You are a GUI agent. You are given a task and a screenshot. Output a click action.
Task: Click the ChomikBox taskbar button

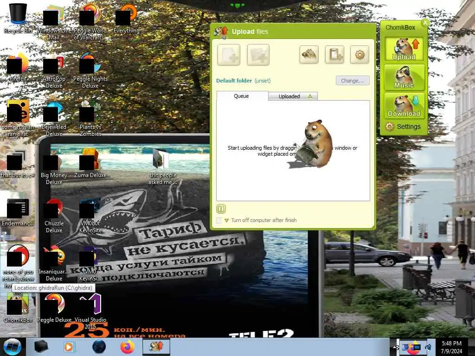coord(156,347)
